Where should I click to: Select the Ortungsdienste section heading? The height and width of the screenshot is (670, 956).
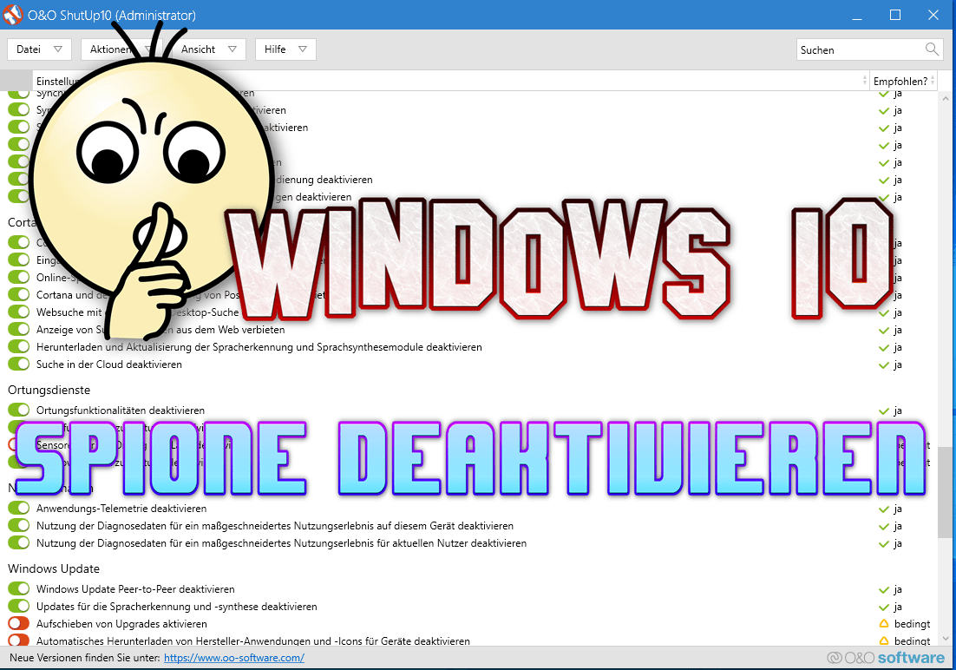(49, 390)
